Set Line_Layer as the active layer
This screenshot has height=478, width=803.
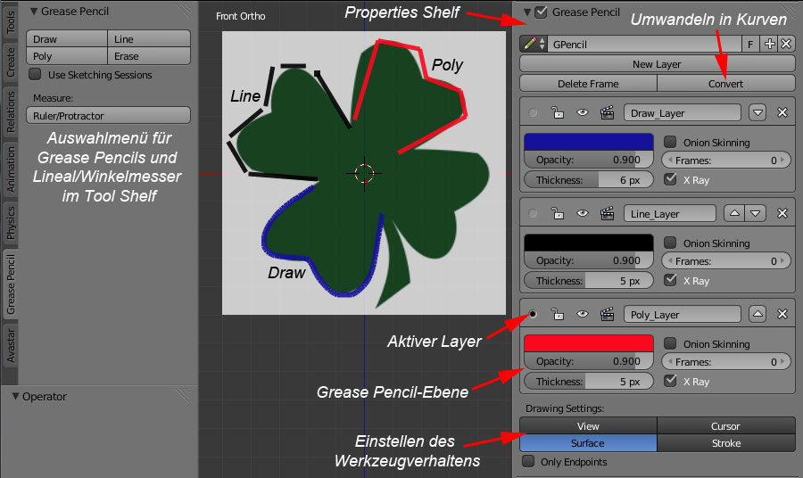[x=534, y=214]
